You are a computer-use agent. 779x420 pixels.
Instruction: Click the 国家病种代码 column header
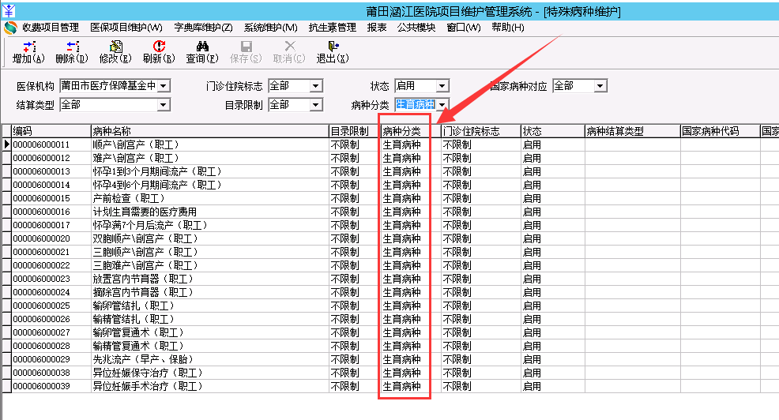pos(721,131)
